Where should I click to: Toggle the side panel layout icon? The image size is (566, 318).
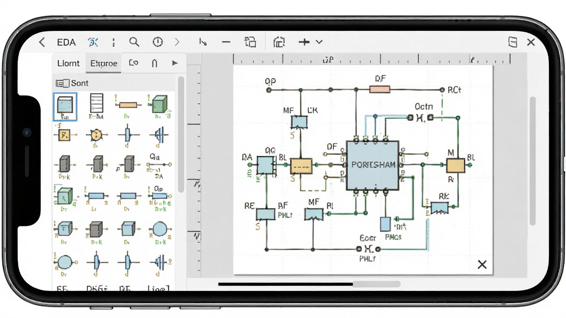coord(512,42)
